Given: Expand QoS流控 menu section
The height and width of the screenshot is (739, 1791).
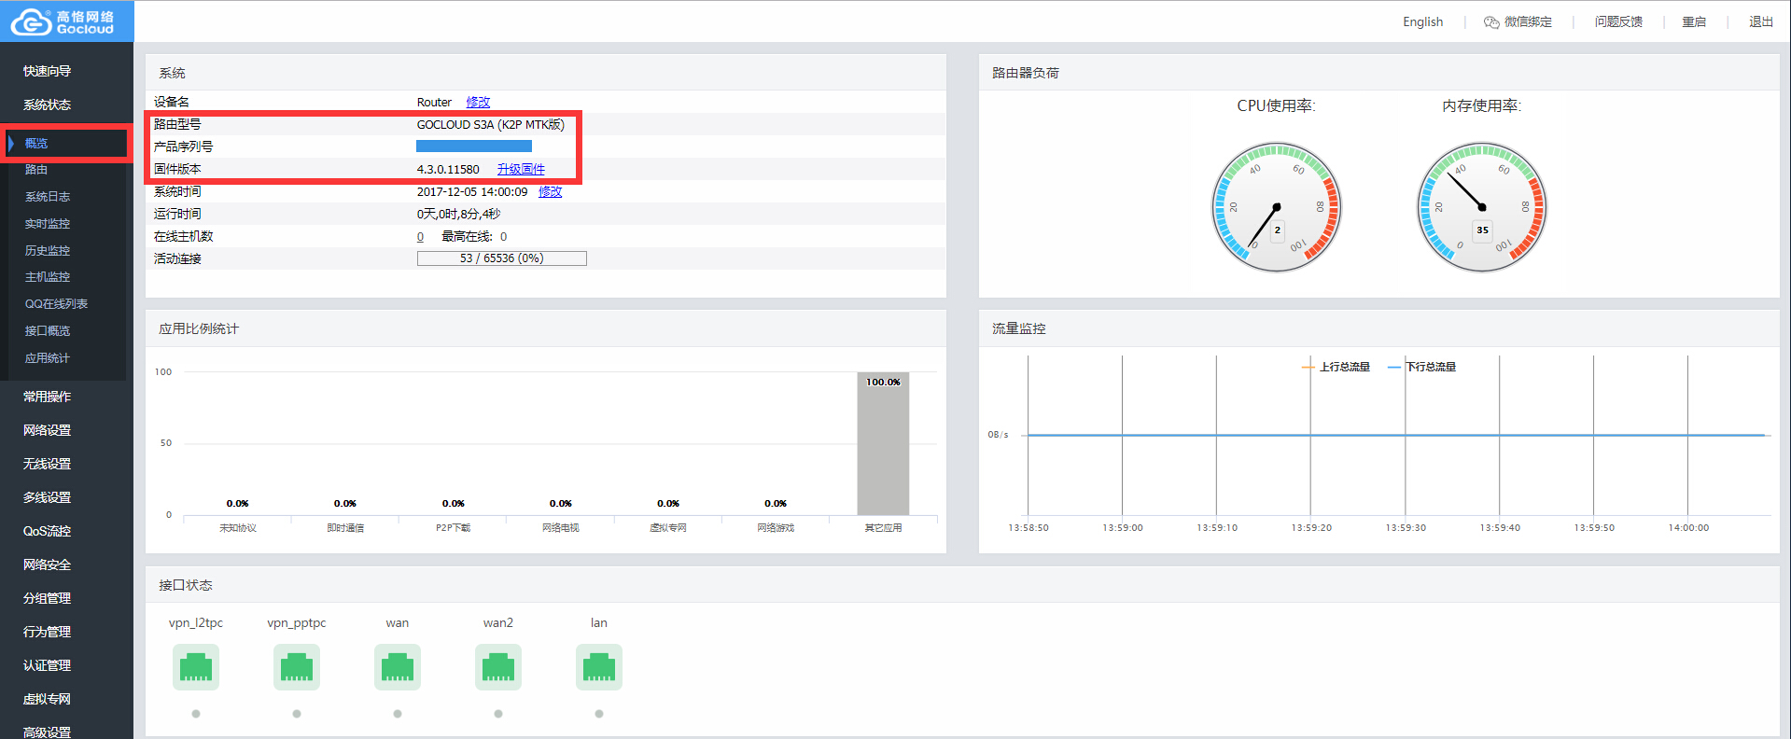Looking at the screenshot, I should [x=47, y=531].
